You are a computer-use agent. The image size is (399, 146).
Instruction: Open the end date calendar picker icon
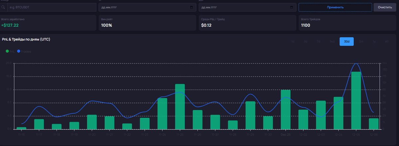point(291,7)
